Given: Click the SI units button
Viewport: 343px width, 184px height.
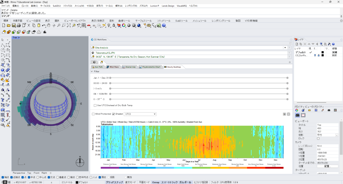Looking at the screenshot, I should 284,114.
